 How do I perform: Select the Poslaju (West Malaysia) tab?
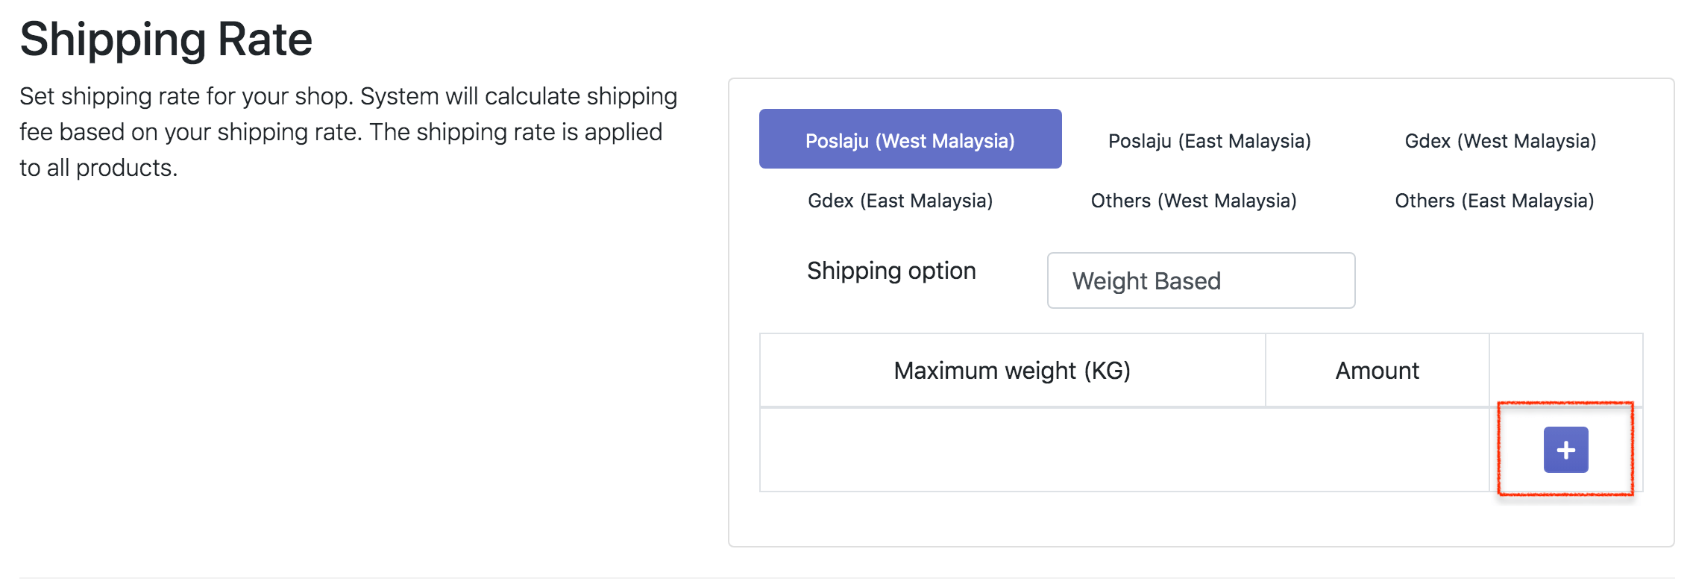[x=910, y=139]
